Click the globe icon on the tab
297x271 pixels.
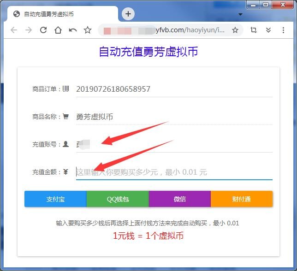[x=17, y=14]
